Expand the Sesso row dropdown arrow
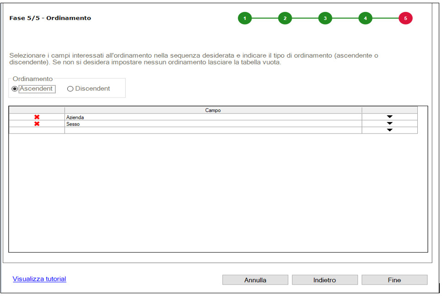 tap(389, 124)
